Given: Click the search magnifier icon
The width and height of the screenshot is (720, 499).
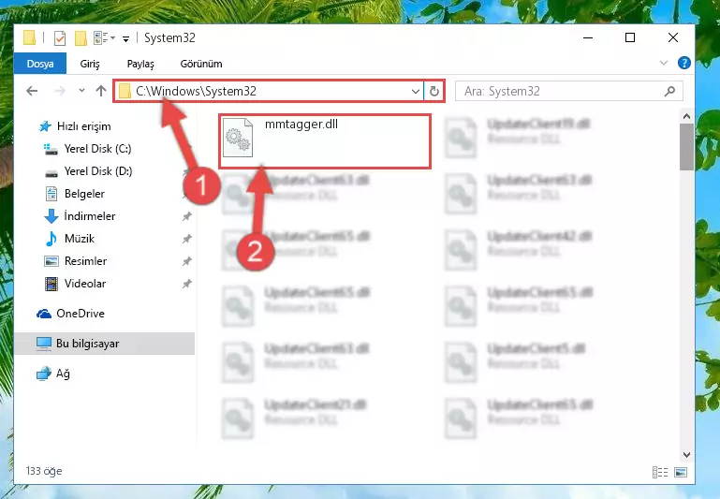Looking at the screenshot, I should click(x=670, y=92).
